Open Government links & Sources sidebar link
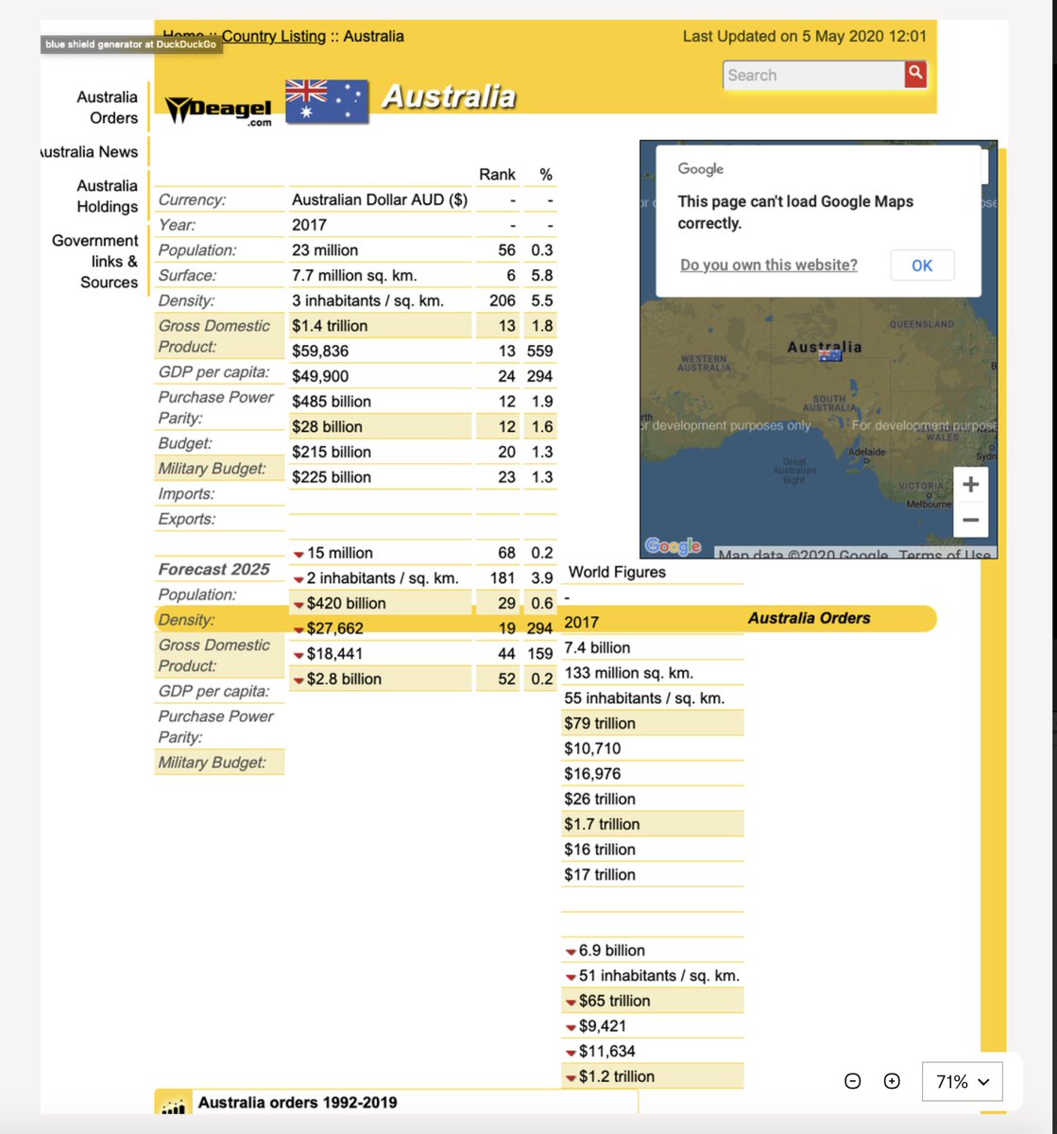 point(94,262)
